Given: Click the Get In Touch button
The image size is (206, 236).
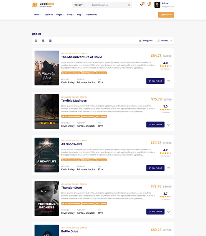Looking at the screenshot, I should [166, 15].
